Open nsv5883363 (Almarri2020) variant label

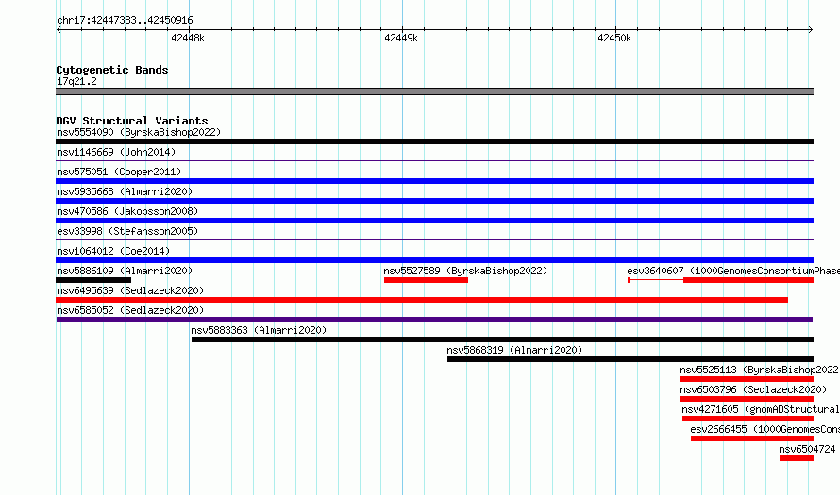tap(259, 330)
